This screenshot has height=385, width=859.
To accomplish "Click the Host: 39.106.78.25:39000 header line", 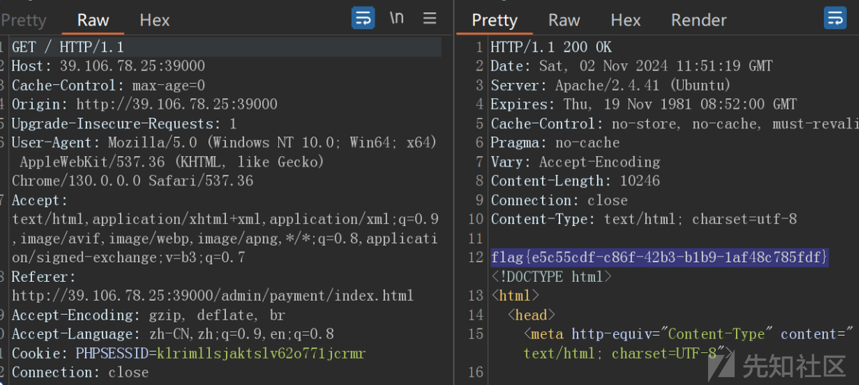I will [x=108, y=66].
